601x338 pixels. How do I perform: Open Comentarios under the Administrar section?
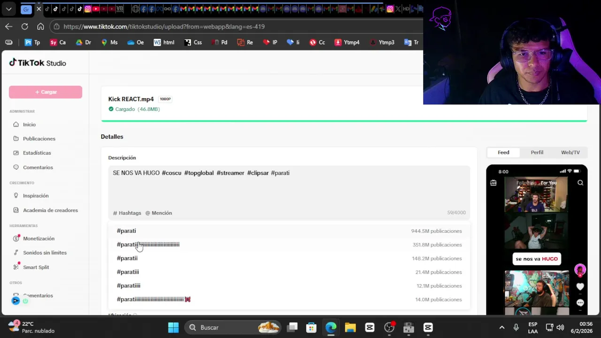(38, 167)
